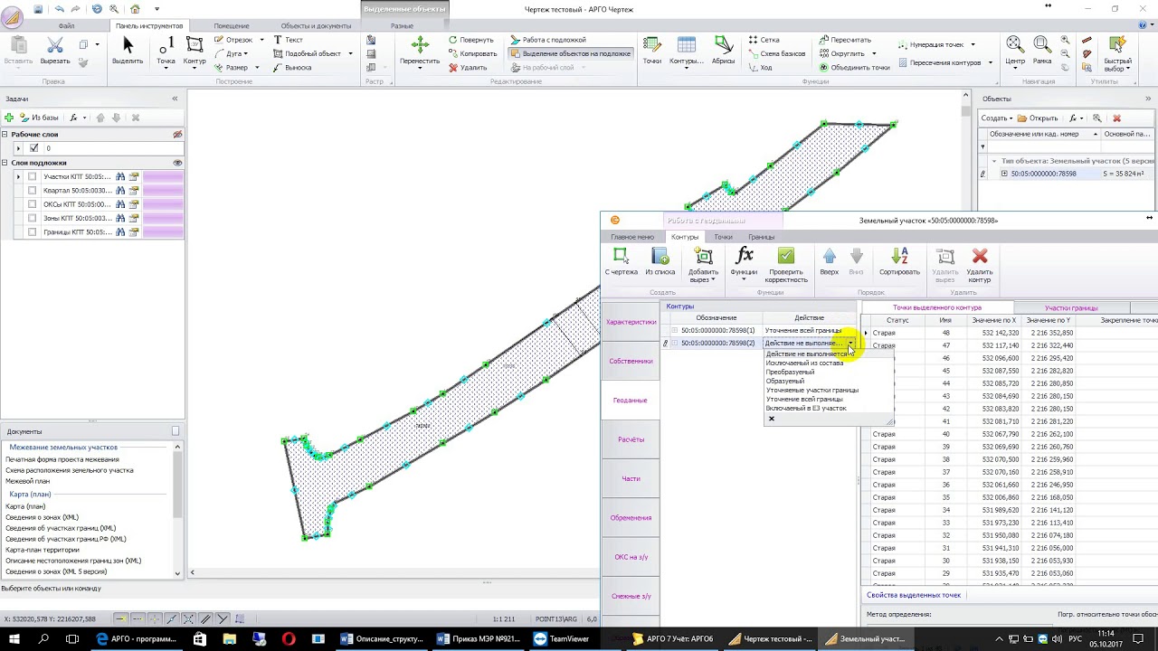This screenshot has height=651, width=1158.
Task: Toggle checkbox for Участки КПТ layer
Action: 33,177
